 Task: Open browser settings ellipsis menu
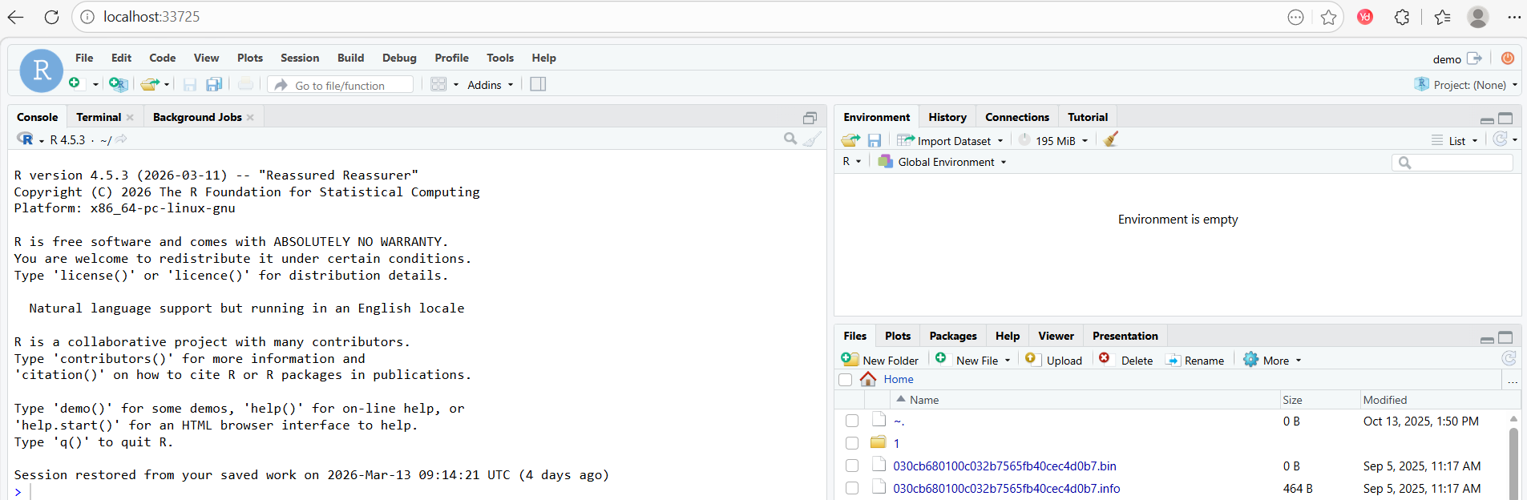[x=1514, y=17]
